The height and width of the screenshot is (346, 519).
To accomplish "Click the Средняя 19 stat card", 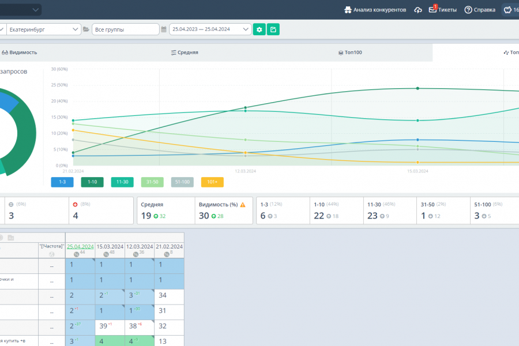I will [x=166, y=210].
